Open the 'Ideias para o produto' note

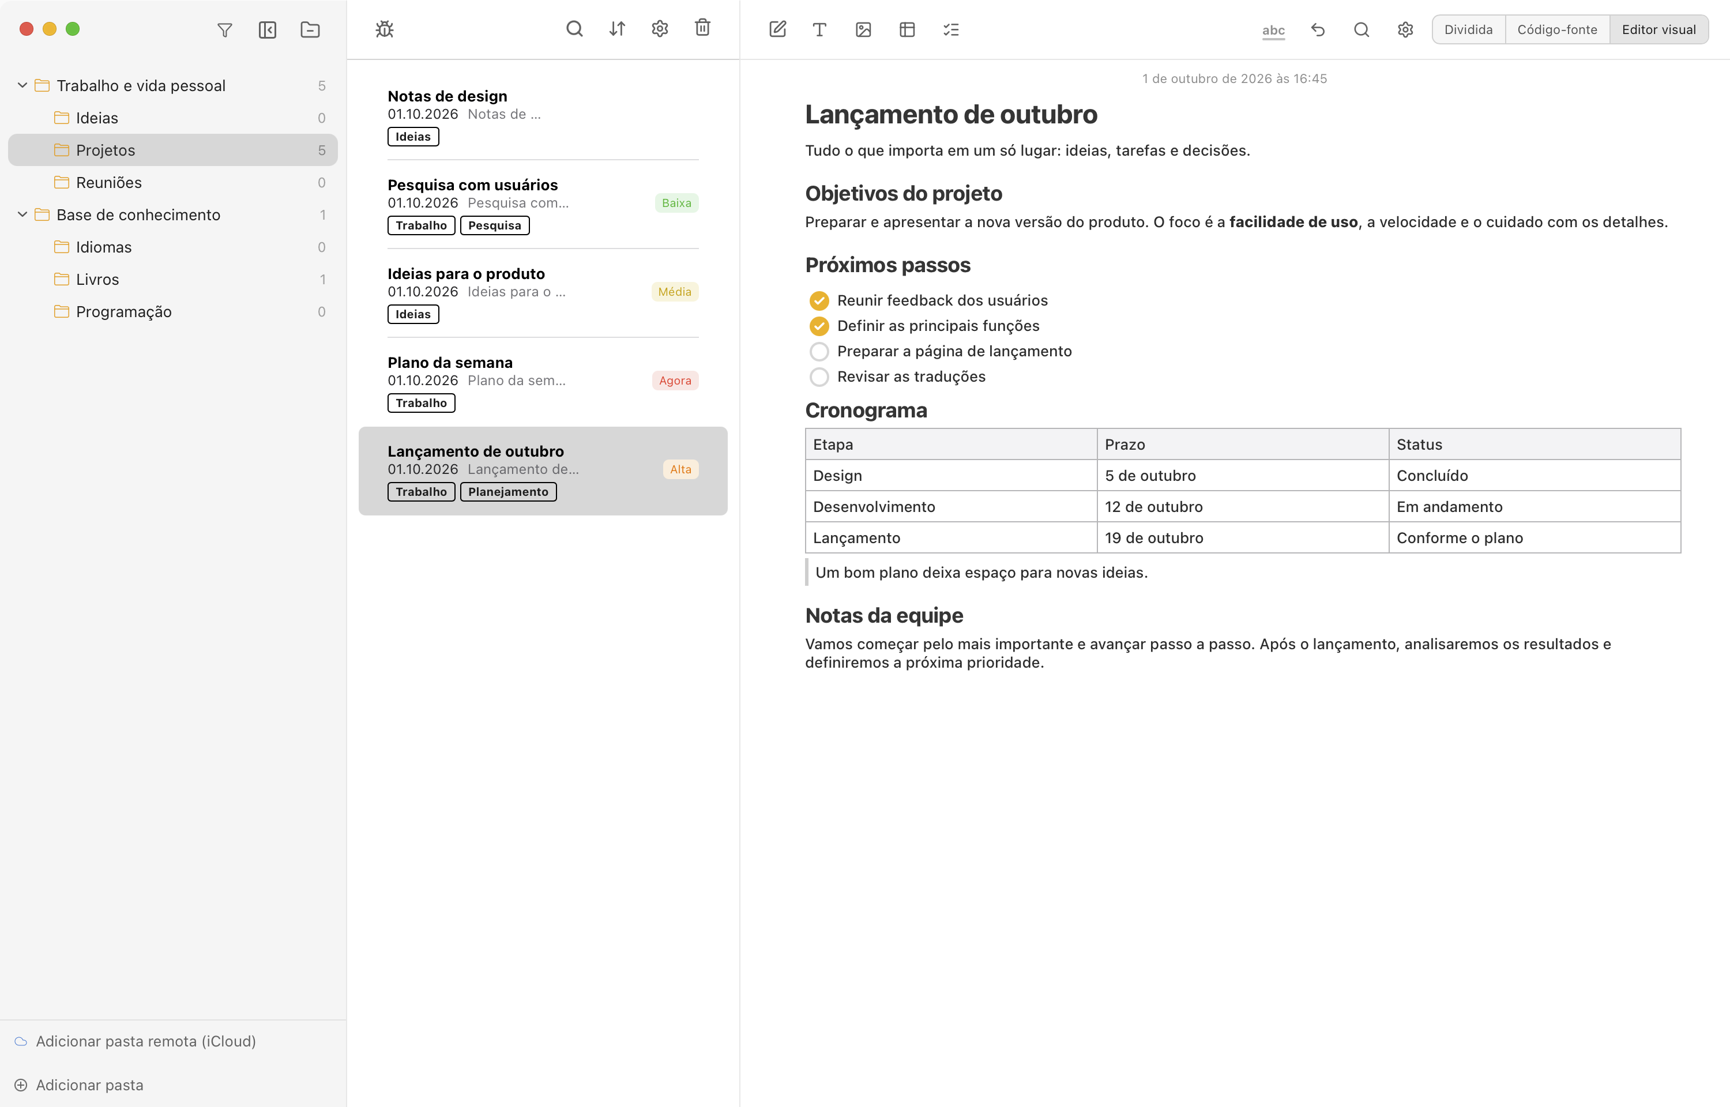[x=543, y=293]
